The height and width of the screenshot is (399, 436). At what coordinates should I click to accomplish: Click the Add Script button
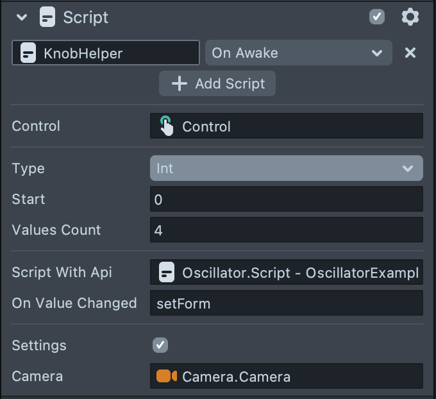pos(217,84)
